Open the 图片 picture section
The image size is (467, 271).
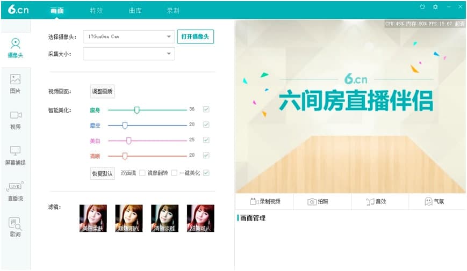(x=16, y=84)
